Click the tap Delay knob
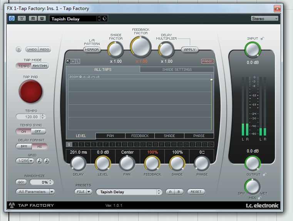 pos(78,163)
